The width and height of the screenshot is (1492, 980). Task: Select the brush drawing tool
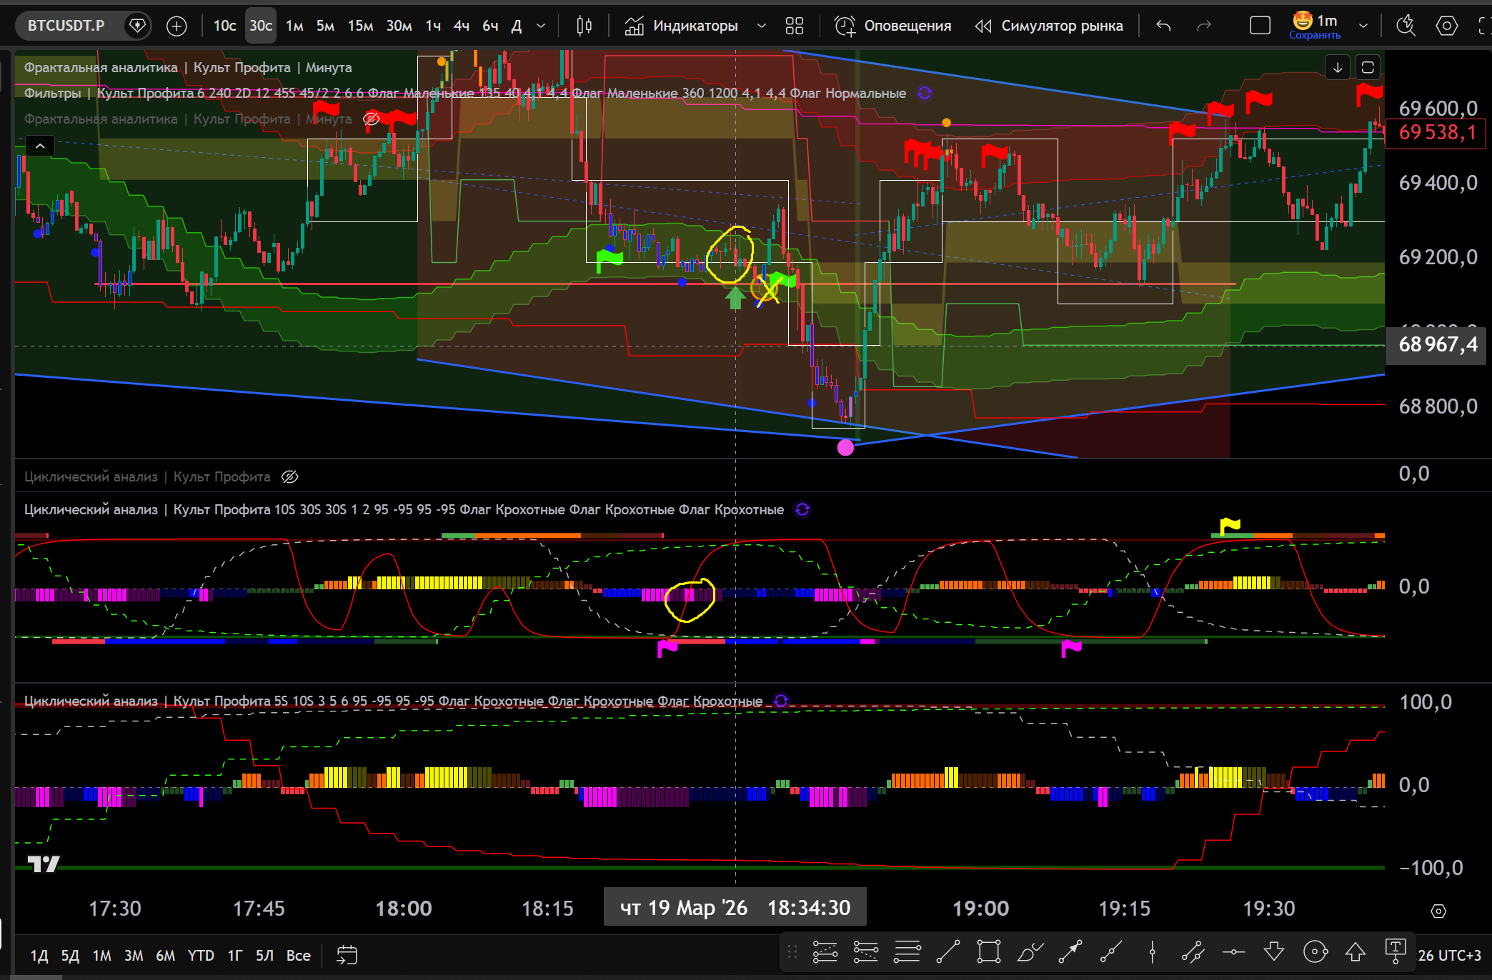tap(1030, 952)
